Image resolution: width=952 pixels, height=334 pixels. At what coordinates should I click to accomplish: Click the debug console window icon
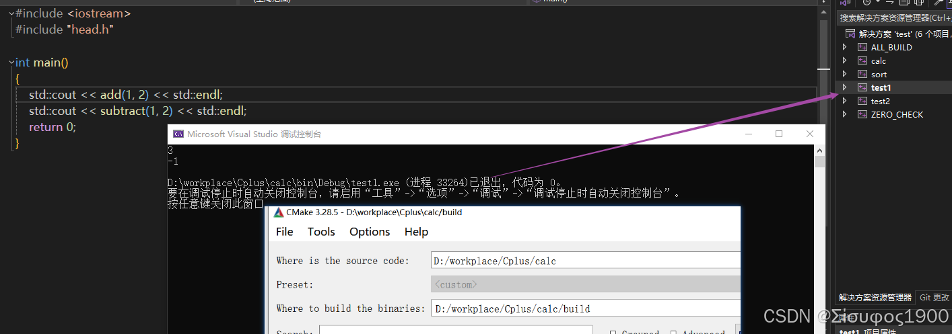click(x=178, y=134)
